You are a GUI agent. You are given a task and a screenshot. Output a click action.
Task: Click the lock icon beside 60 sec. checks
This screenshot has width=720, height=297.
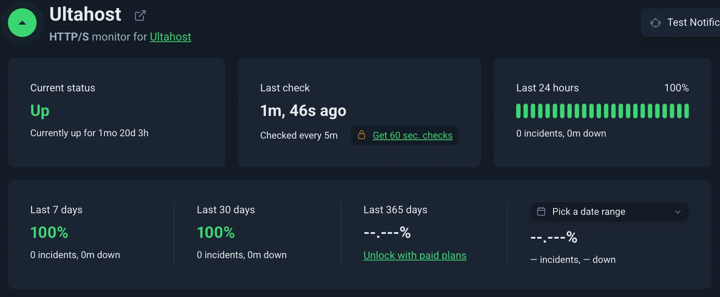(362, 135)
